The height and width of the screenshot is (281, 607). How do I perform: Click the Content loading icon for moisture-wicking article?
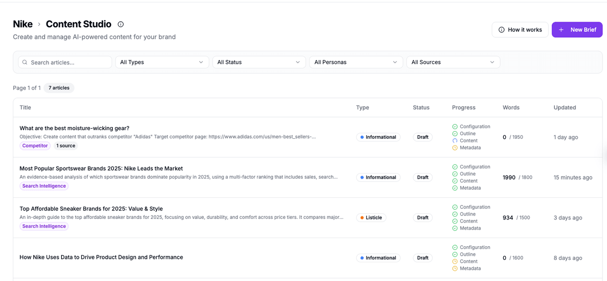(455, 141)
